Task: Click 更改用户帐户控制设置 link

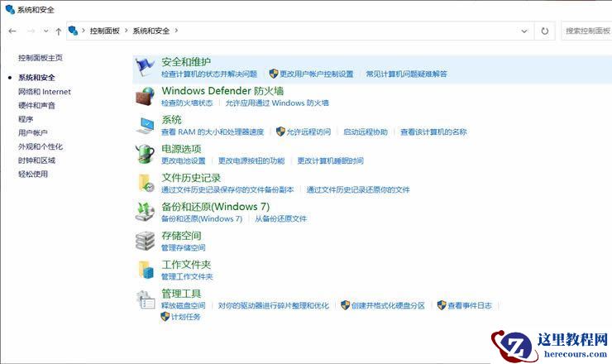Action: 316,74
